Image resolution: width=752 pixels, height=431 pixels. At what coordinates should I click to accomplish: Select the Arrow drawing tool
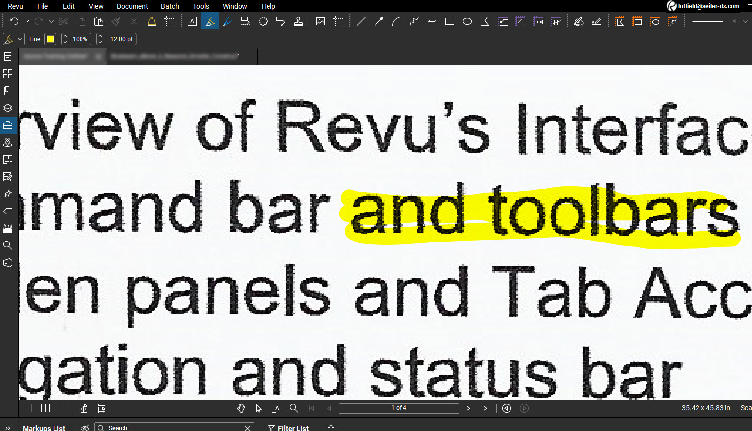(x=379, y=21)
